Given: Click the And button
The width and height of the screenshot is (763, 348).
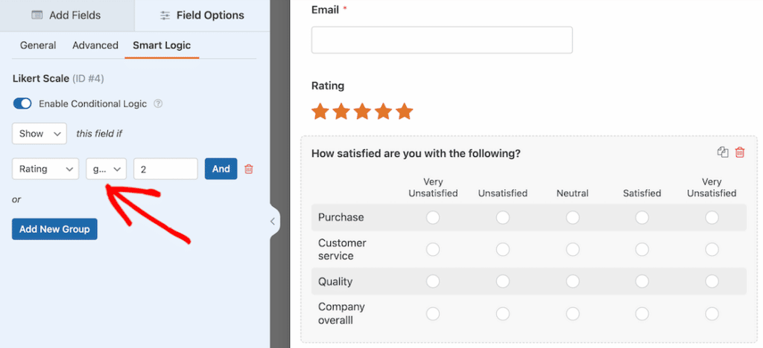Looking at the screenshot, I should [x=221, y=169].
